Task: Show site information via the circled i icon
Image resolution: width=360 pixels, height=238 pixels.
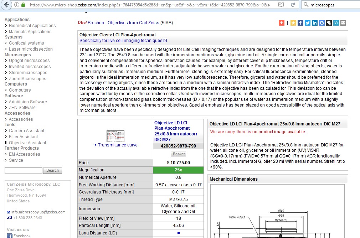Action: 16,5
